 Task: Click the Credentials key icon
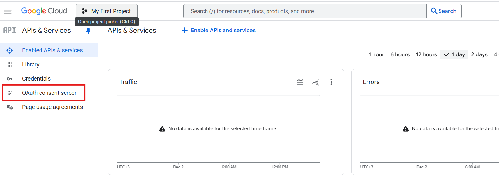9,79
